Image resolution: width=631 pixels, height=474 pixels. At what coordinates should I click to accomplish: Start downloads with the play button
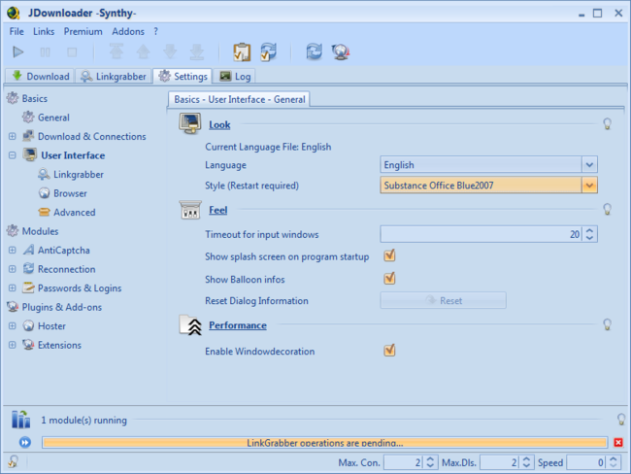pos(18,51)
